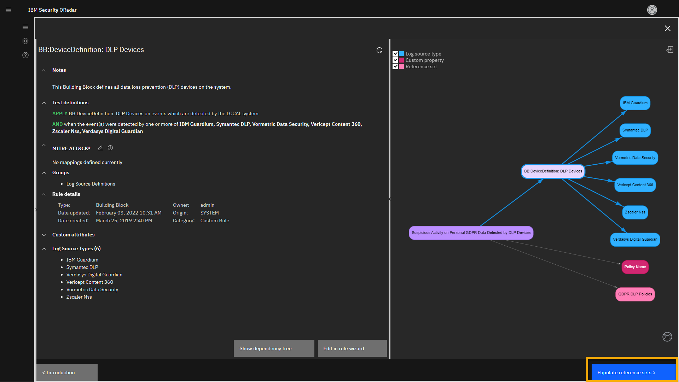This screenshot has width=679, height=382.
Task: Click the fit-to-screen graph icon
Action: tap(667, 337)
